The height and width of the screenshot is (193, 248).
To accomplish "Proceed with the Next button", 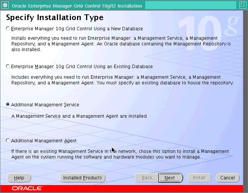I will pos(171,178).
